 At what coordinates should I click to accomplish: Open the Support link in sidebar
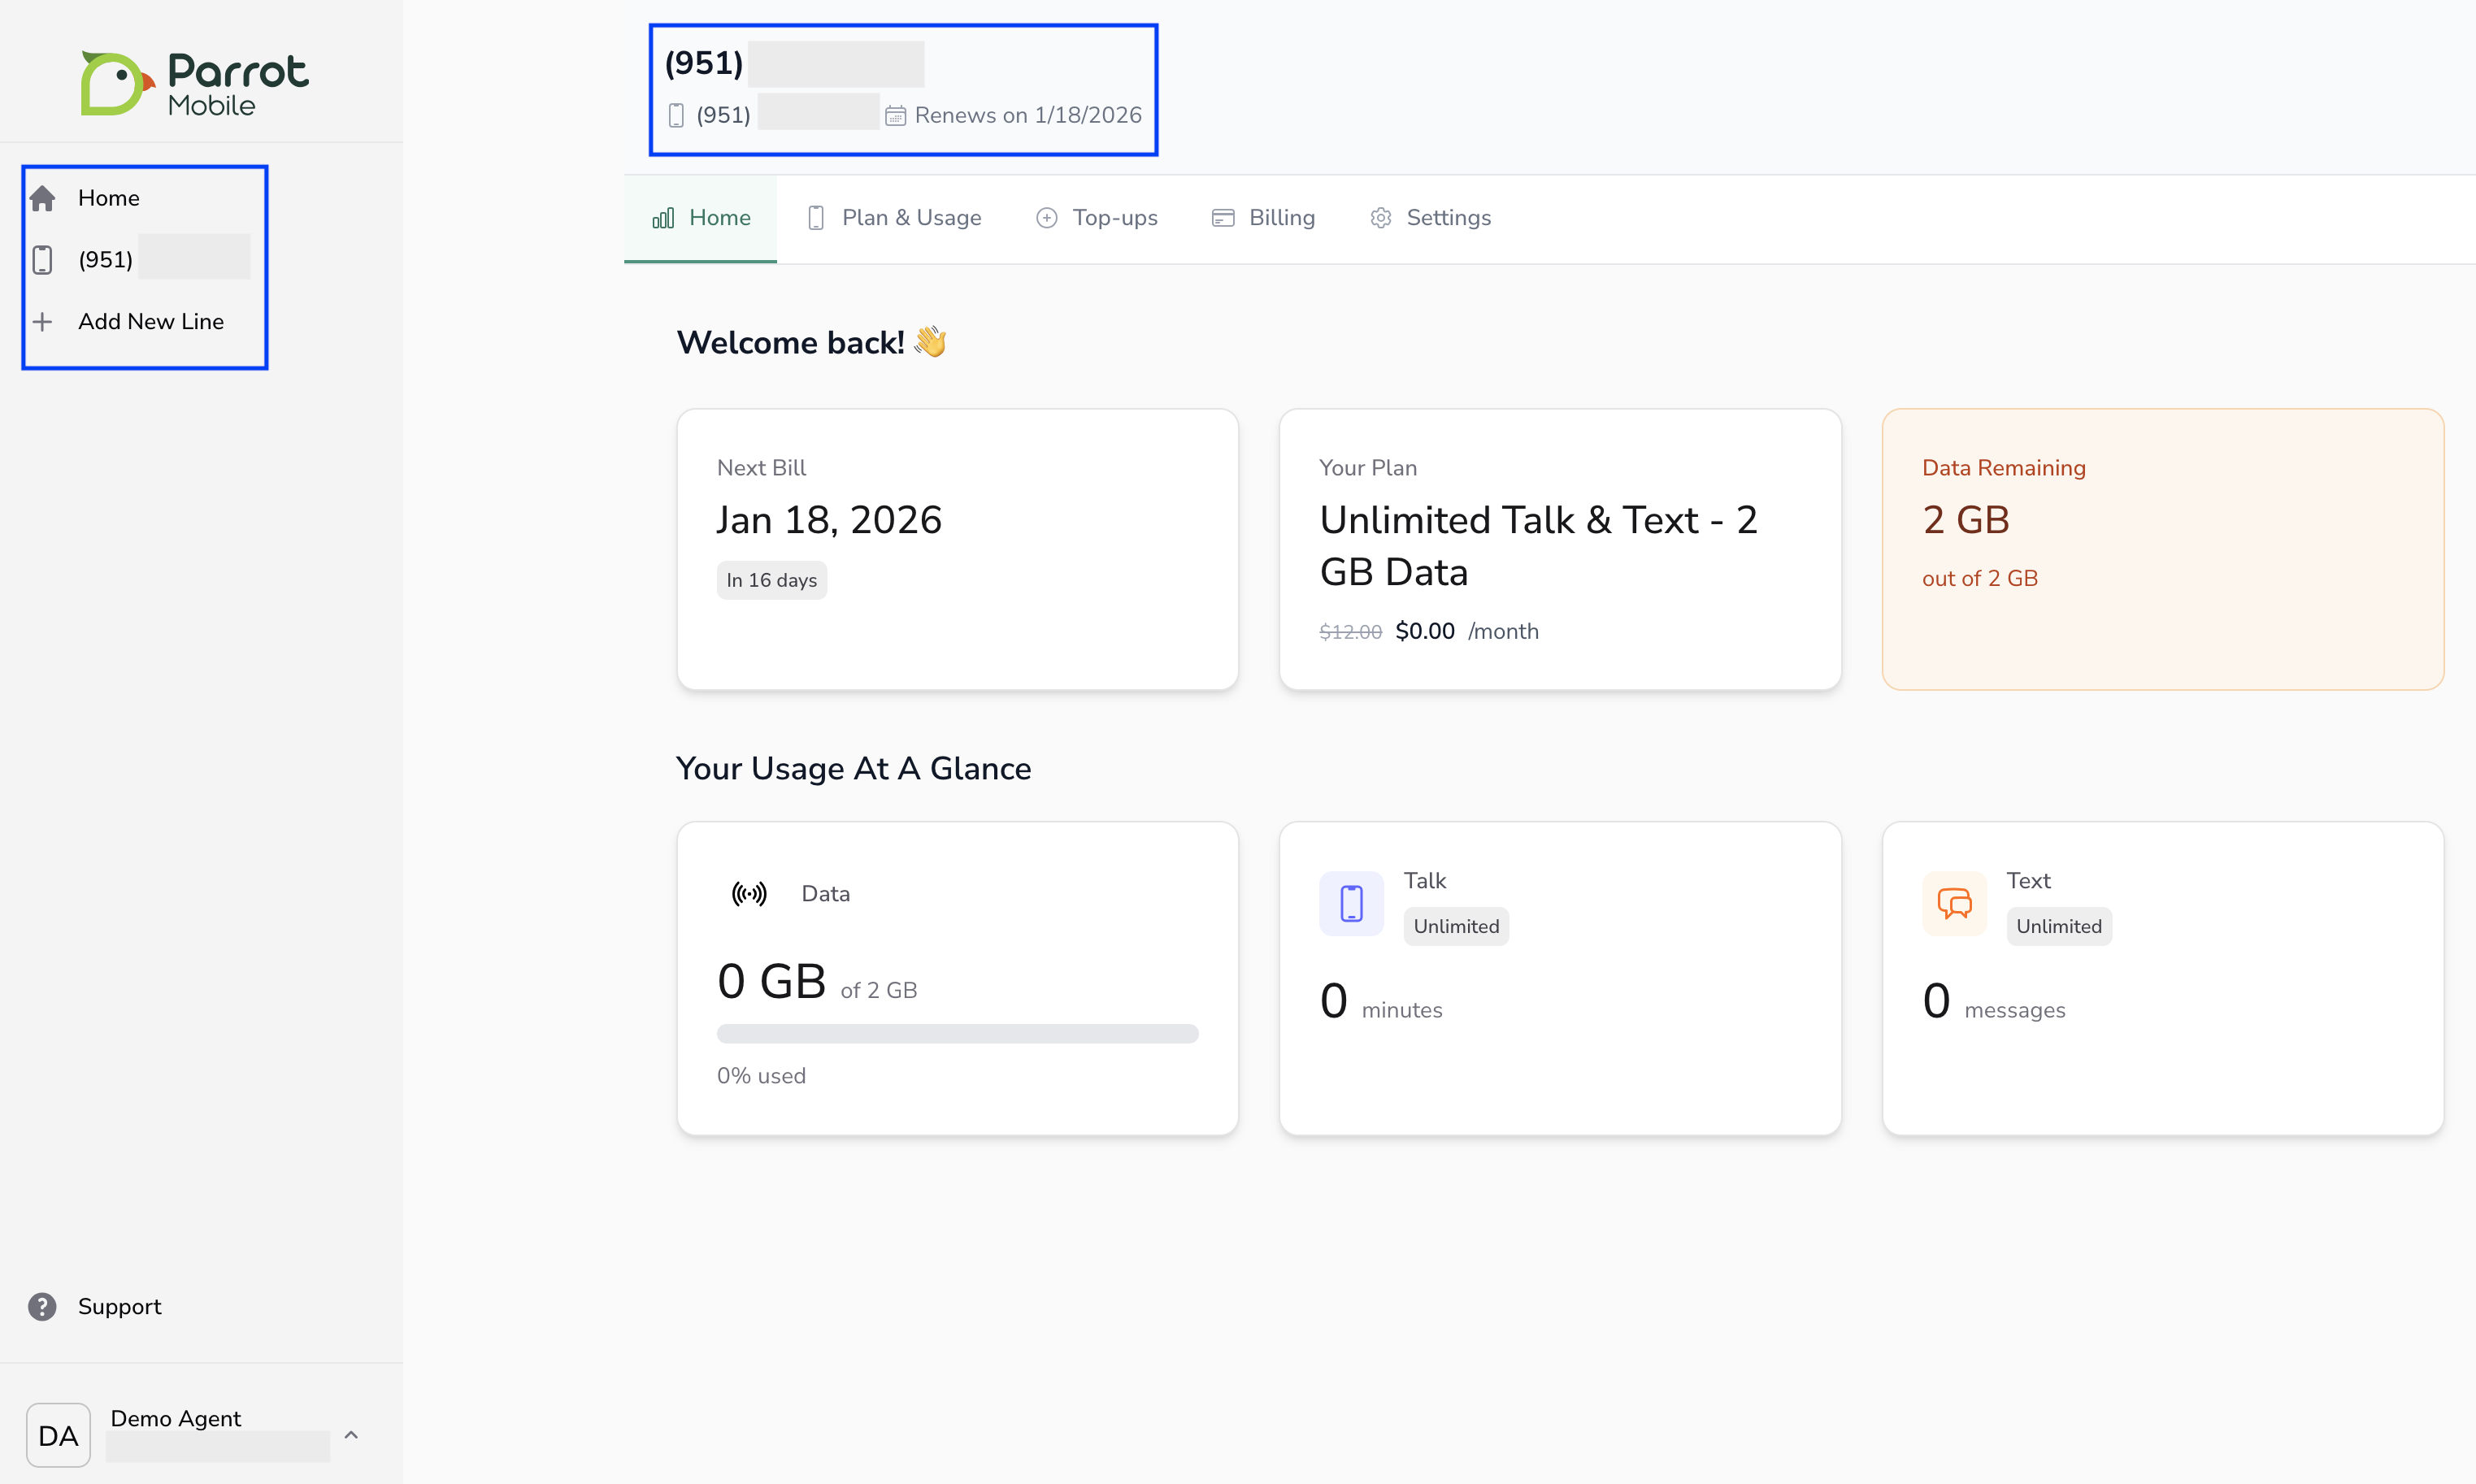point(119,1306)
